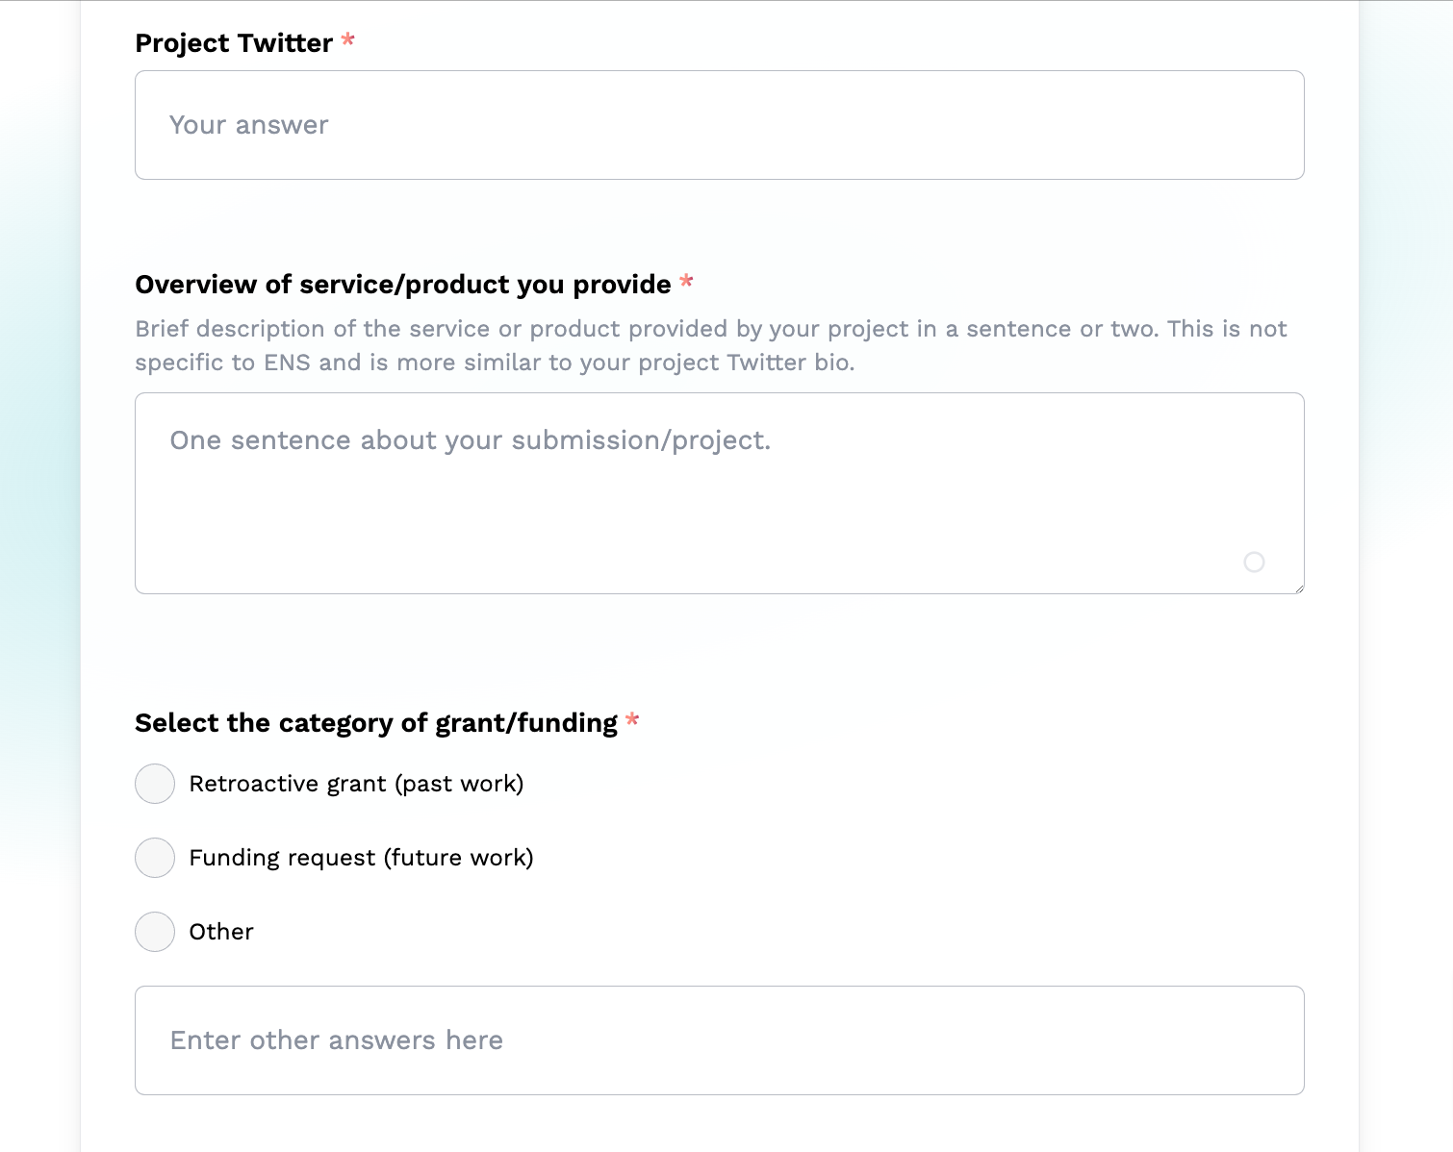This screenshot has width=1453, height=1152.
Task: Click the Your answer placeholder text
Action: point(248,125)
